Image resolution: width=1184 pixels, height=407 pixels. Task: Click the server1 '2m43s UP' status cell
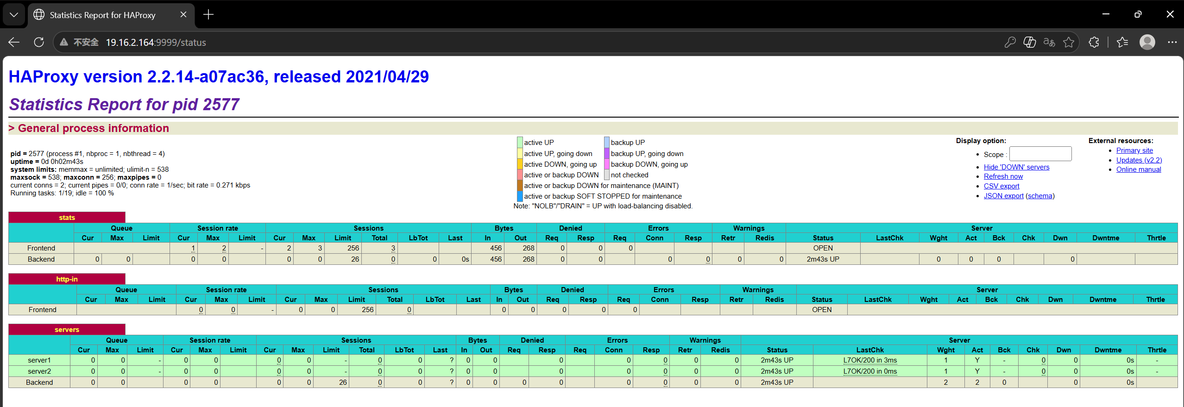click(x=777, y=360)
